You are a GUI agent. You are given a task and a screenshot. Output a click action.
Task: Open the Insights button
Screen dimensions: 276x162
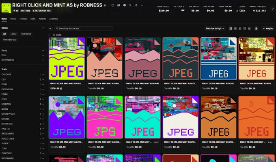pyautogui.click(x=268, y=28)
